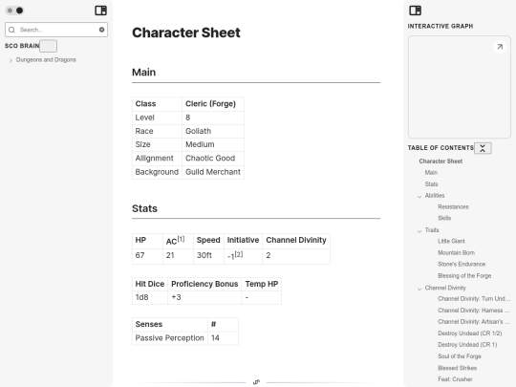The width and height of the screenshot is (516, 387).
Task: Jump to Main in table of contents
Action: coord(431,173)
